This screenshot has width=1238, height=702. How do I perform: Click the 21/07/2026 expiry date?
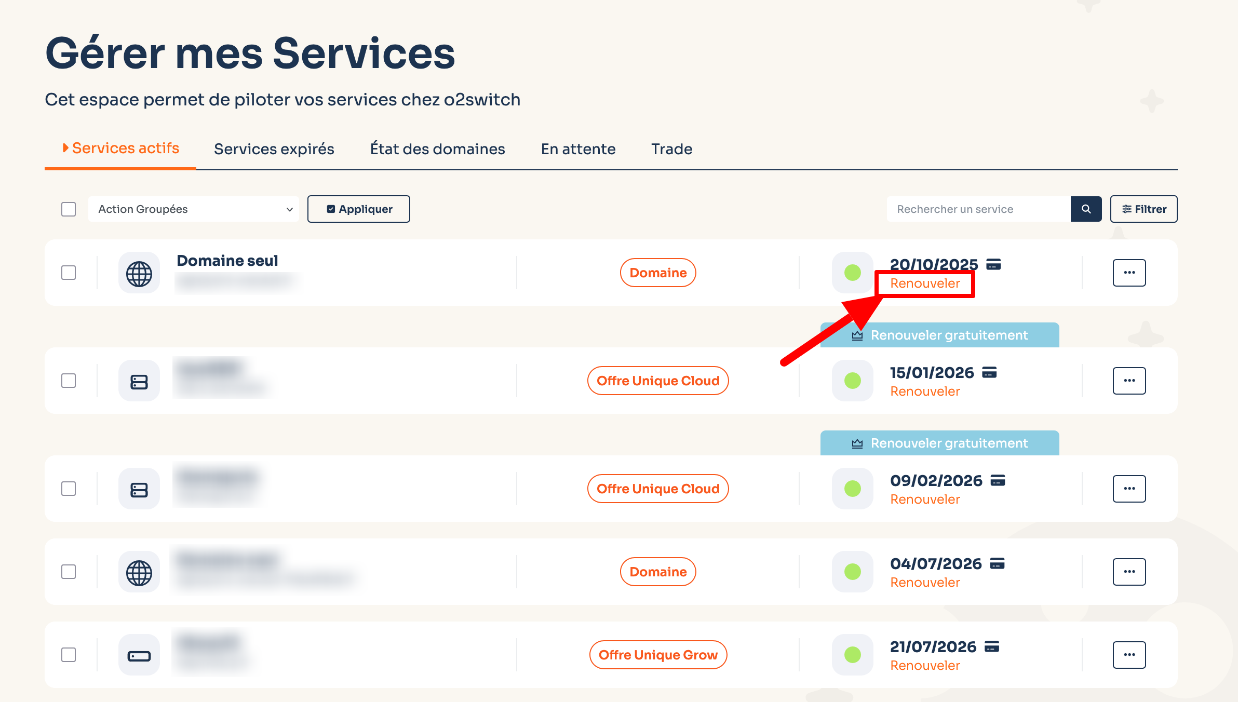(x=933, y=646)
